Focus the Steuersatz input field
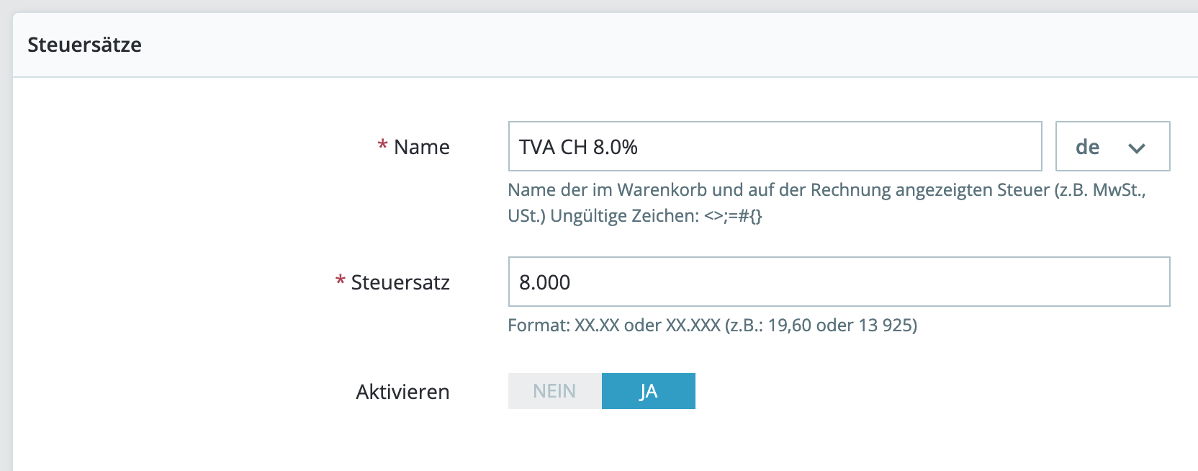This screenshot has height=471, width=1198. coord(839,282)
